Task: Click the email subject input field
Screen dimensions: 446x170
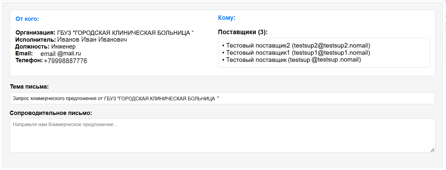Action: (222, 98)
